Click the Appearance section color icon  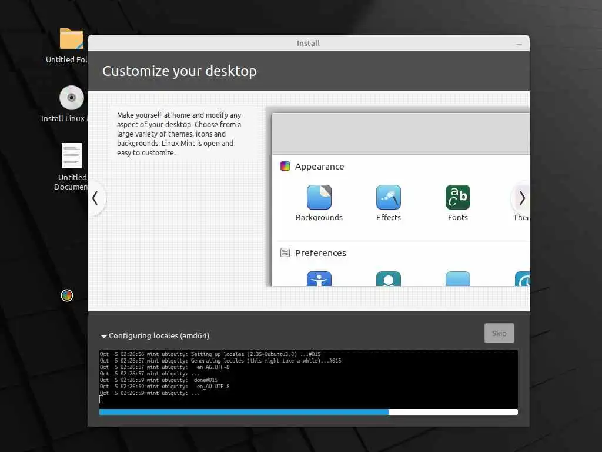click(x=285, y=166)
